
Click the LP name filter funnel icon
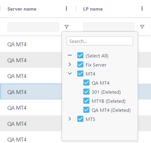[x=142, y=27]
